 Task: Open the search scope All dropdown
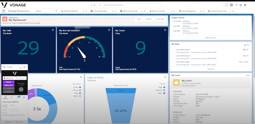point(93,5)
